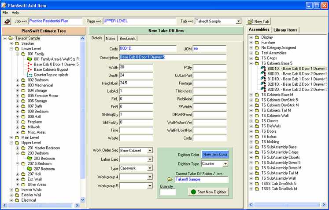The height and width of the screenshot is (210, 329).
Task: Click the Siteplan folder icon in the estimate tree
Action: tap(17, 43)
